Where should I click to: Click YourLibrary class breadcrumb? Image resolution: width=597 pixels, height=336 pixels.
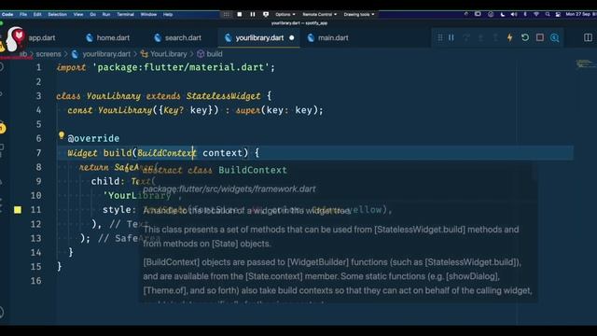(168, 54)
